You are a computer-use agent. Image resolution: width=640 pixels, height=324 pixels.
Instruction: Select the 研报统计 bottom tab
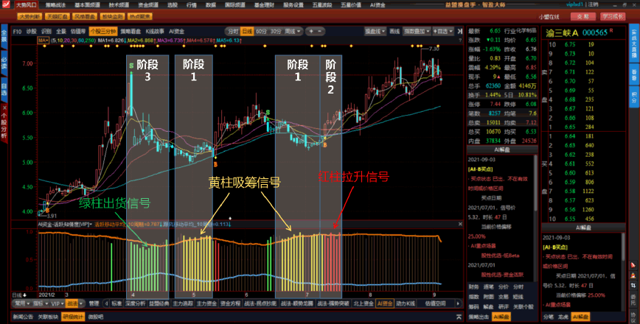coord(72,317)
